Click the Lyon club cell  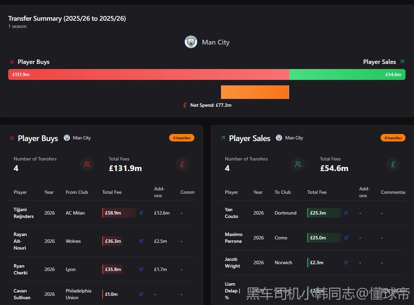(71, 269)
